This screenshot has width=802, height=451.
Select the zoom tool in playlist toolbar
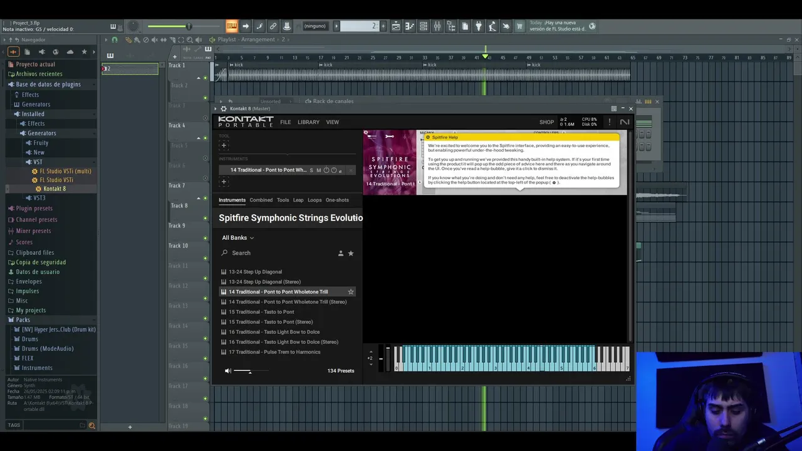[190, 39]
